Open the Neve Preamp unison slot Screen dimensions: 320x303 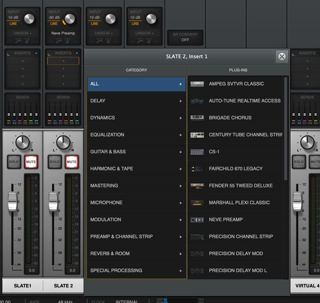(x=63, y=33)
